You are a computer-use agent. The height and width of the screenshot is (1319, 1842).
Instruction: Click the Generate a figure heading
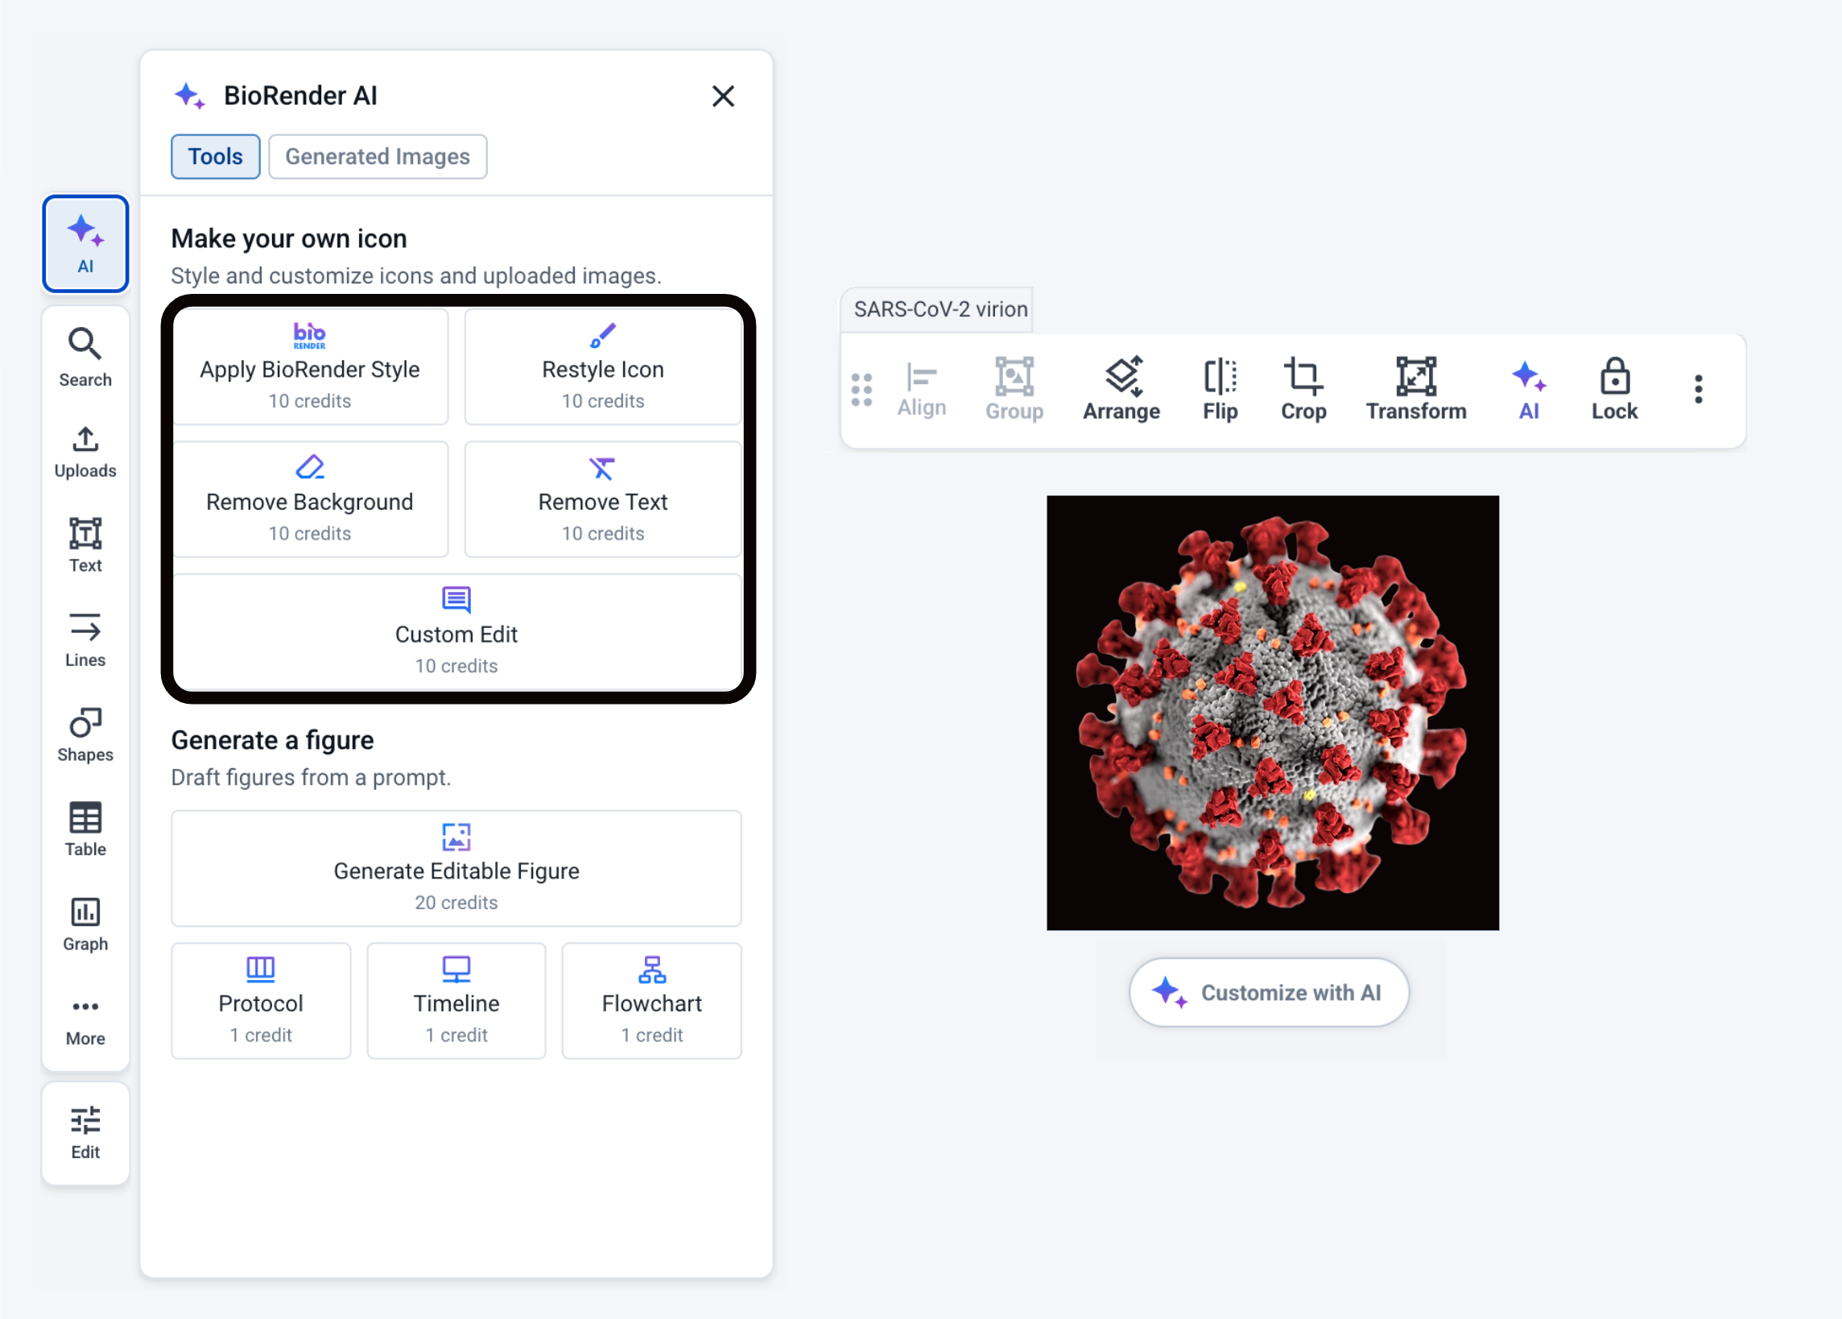click(x=272, y=741)
